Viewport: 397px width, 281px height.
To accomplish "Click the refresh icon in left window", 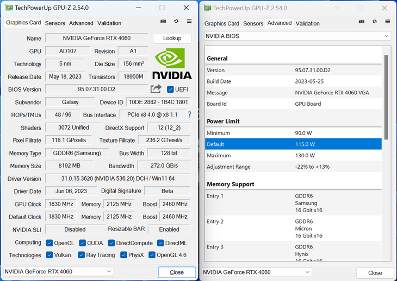I will (176, 21).
